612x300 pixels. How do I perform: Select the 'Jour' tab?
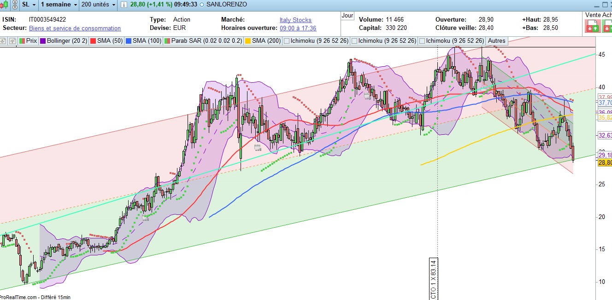[x=347, y=16]
